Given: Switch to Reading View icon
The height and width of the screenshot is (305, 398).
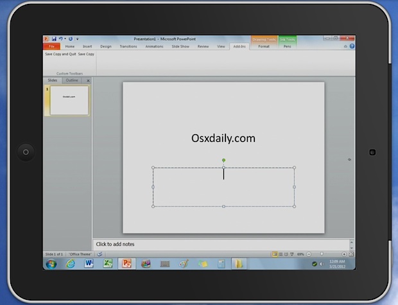Looking at the screenshot, I should click(x=286, y=254).
